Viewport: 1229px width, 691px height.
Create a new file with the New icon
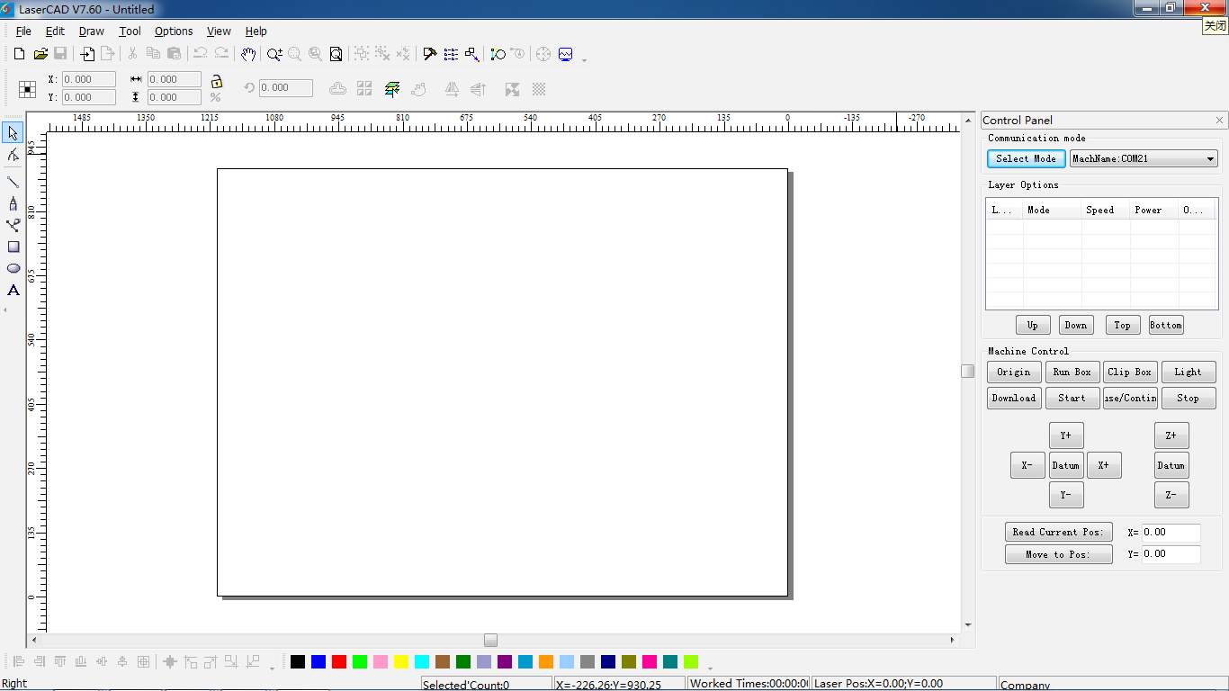19,54
